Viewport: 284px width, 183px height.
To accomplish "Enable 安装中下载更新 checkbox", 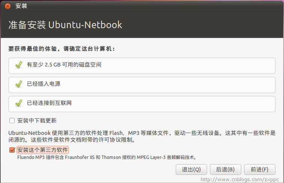I will click(12, 121).
